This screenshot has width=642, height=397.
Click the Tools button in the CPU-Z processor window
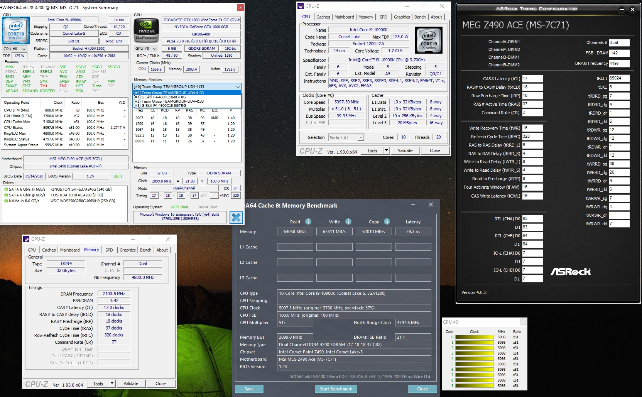pyautogui.click(x=372, y=151)
